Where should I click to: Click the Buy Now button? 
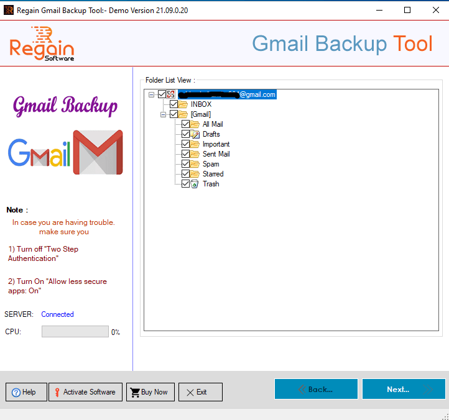[150, 392]
